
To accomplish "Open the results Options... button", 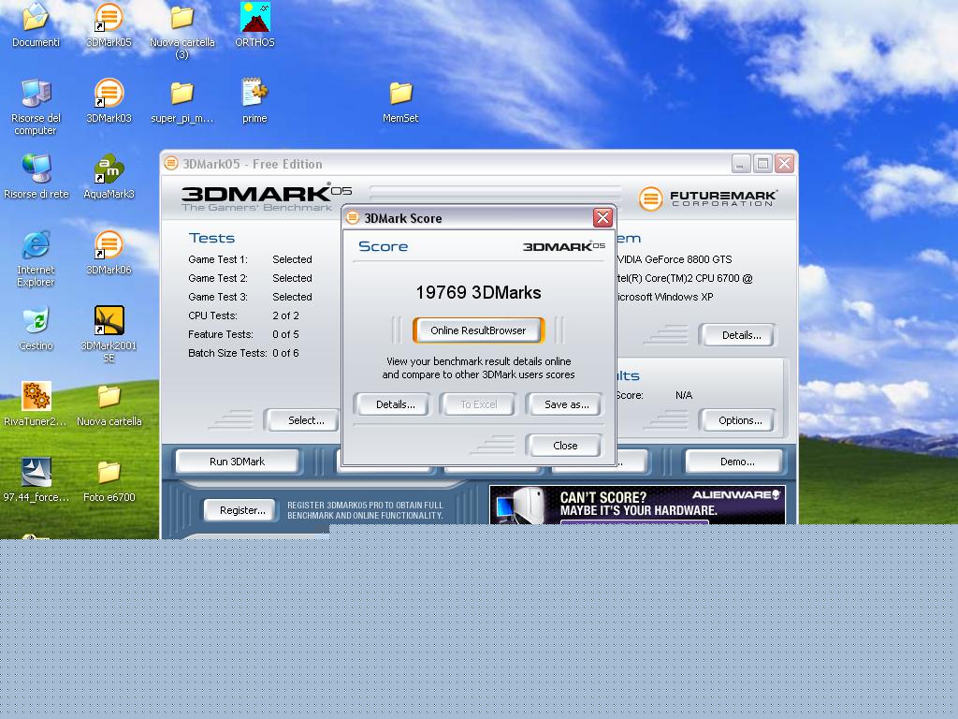I will [x=740, y=420].
